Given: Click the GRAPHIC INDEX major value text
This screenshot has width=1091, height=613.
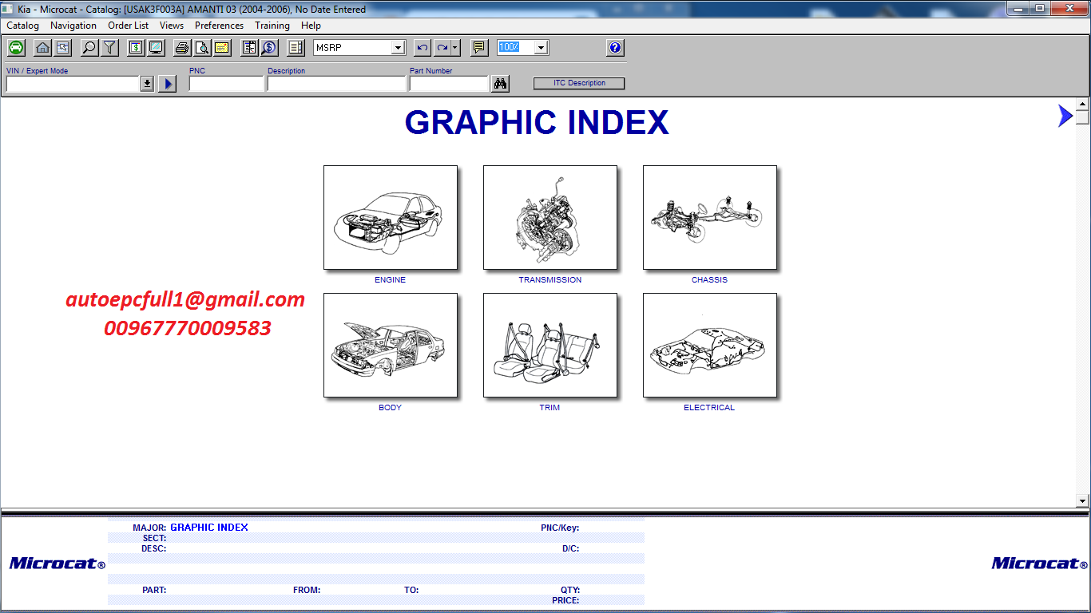Looking at the screenshot, I should coord(209,528).
